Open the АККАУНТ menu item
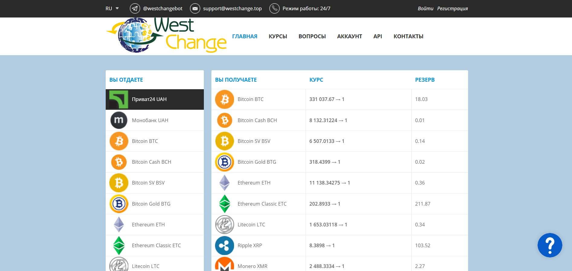 [349, 36]
